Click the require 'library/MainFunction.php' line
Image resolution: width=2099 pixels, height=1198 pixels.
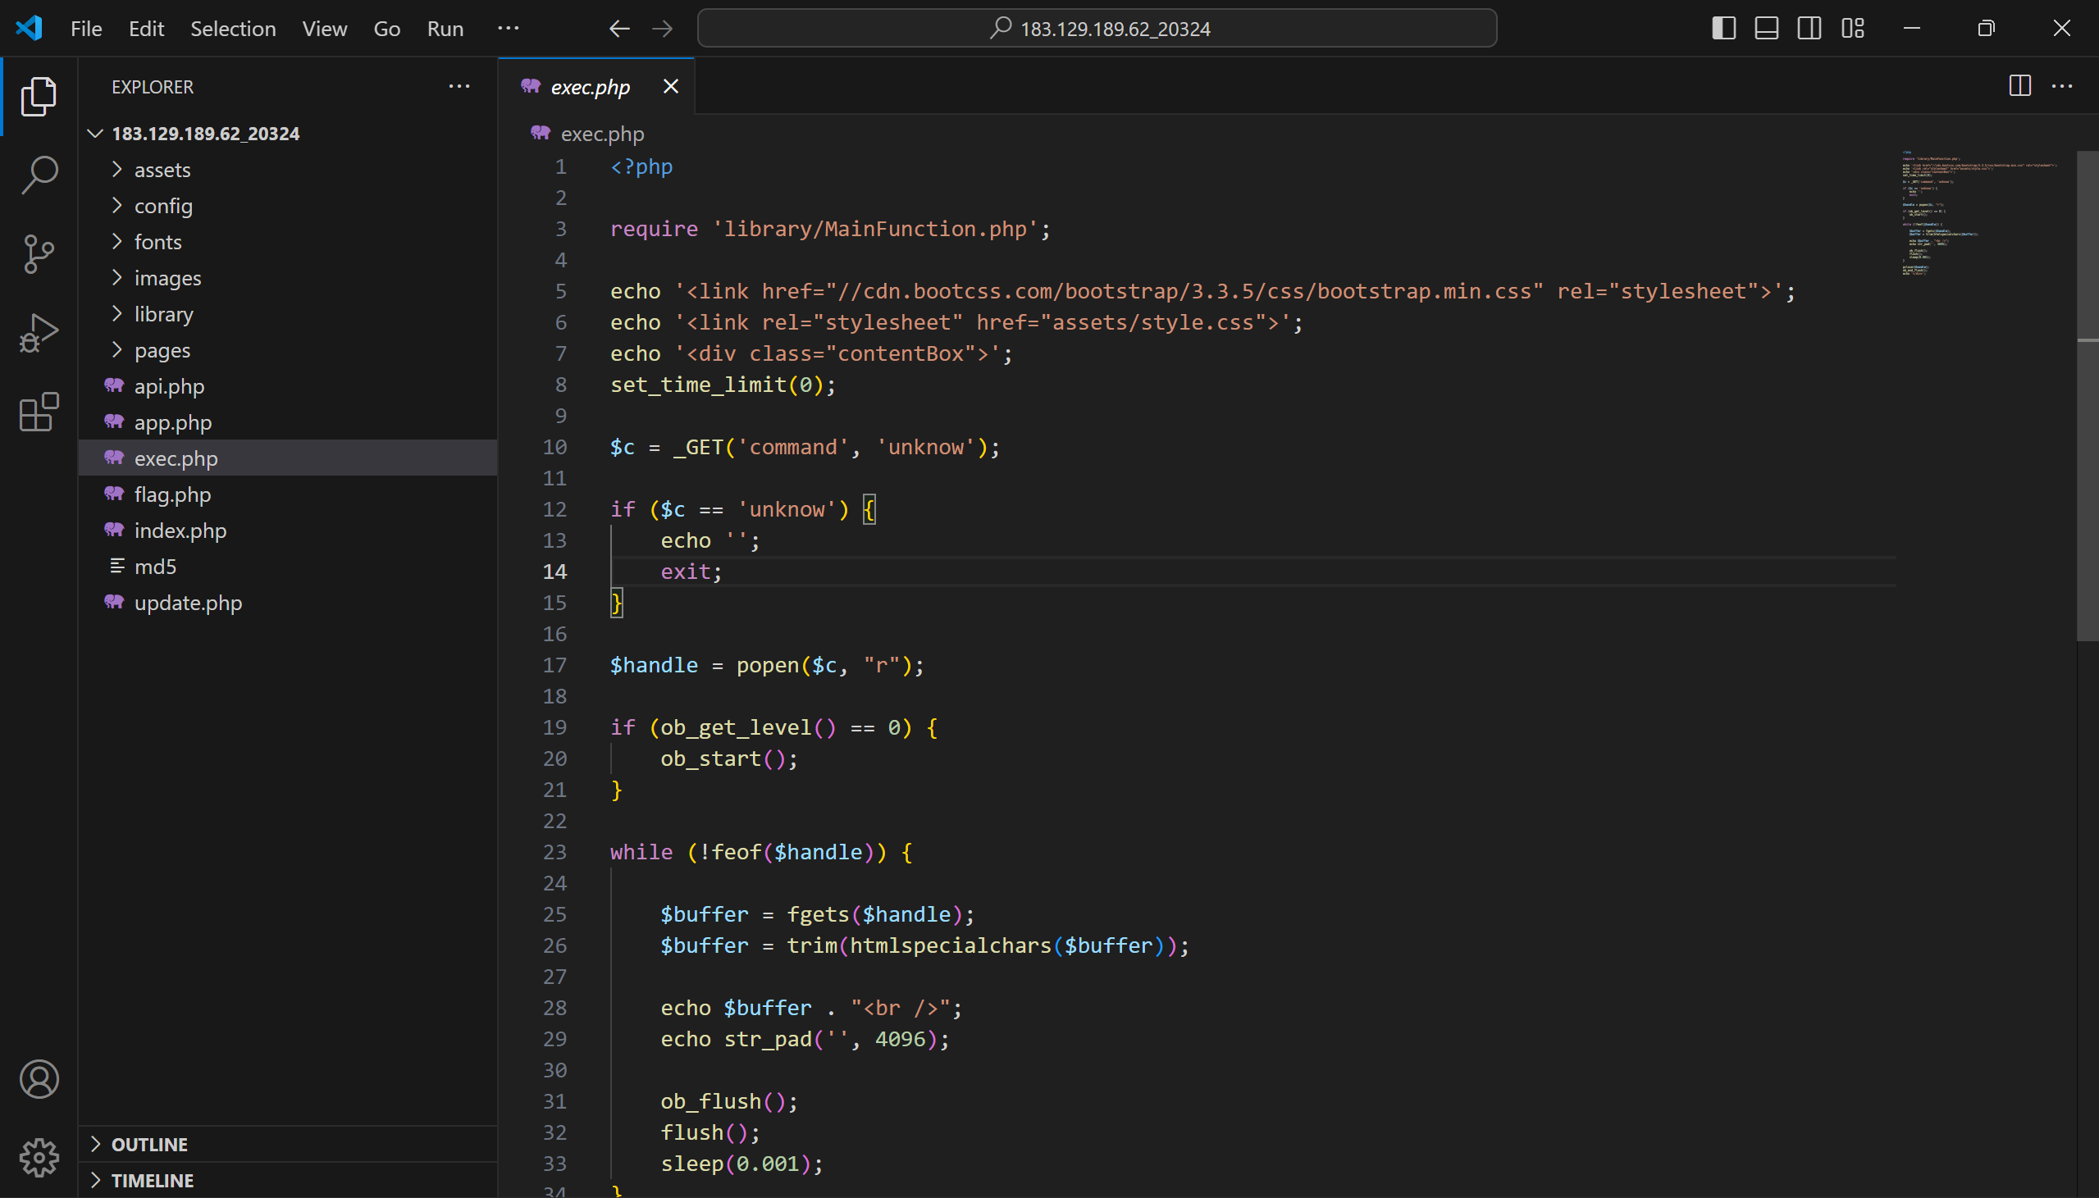(x=830, y=230)
